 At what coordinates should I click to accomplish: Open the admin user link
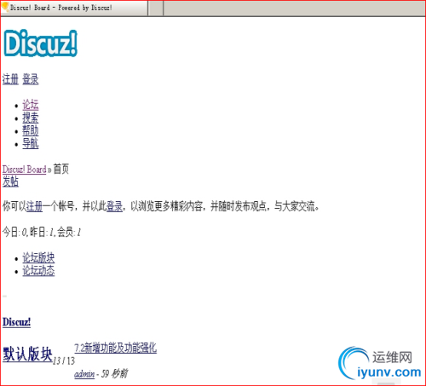tap(84, 374)
